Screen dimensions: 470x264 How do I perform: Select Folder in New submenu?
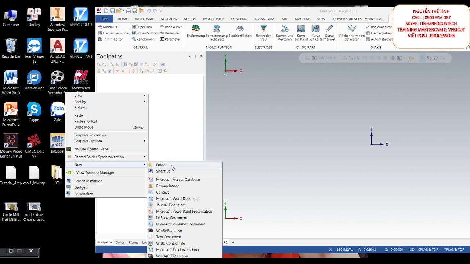[x=185, y=165]
